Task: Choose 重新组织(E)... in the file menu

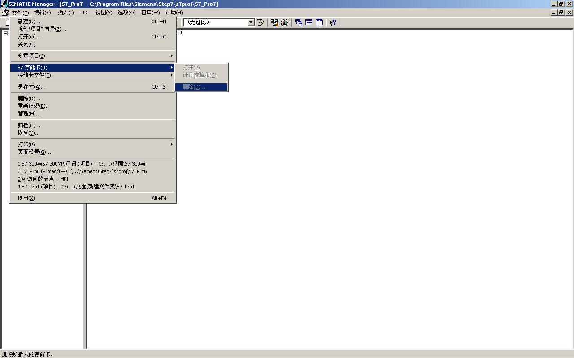Action: point(93,106)
